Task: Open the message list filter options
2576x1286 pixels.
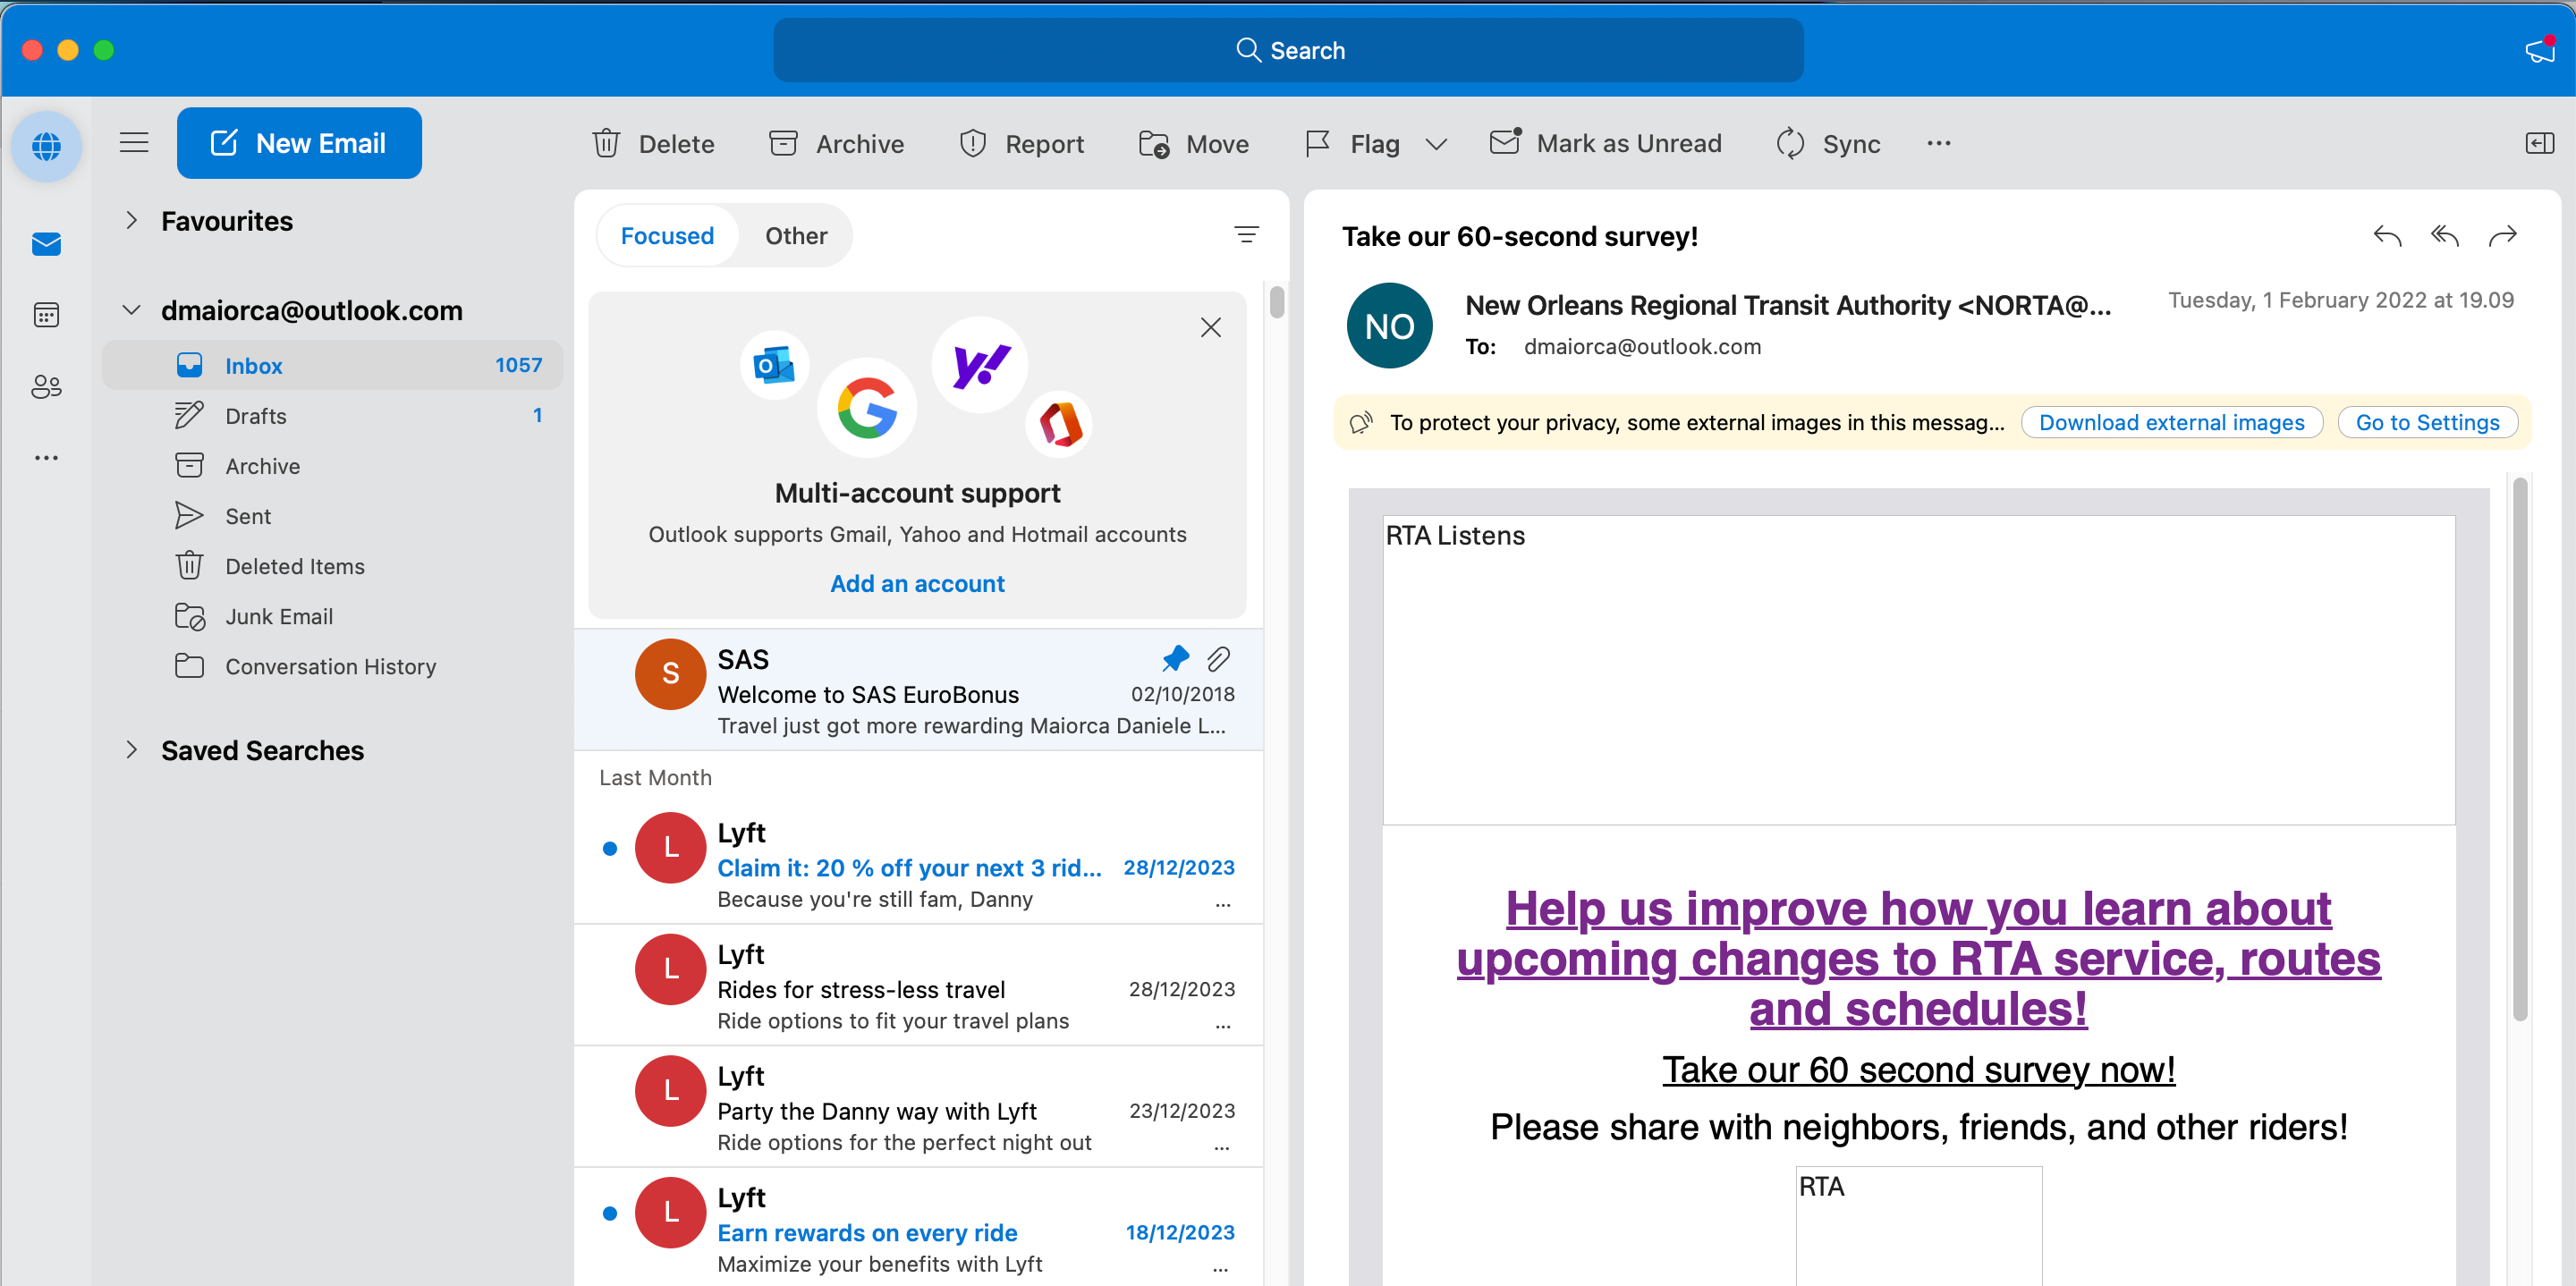Action: [1246, 234]
